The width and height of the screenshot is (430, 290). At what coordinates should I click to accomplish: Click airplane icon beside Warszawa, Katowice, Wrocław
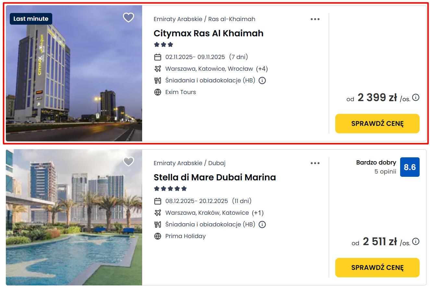pyautogui.click(x=158, y=69)
